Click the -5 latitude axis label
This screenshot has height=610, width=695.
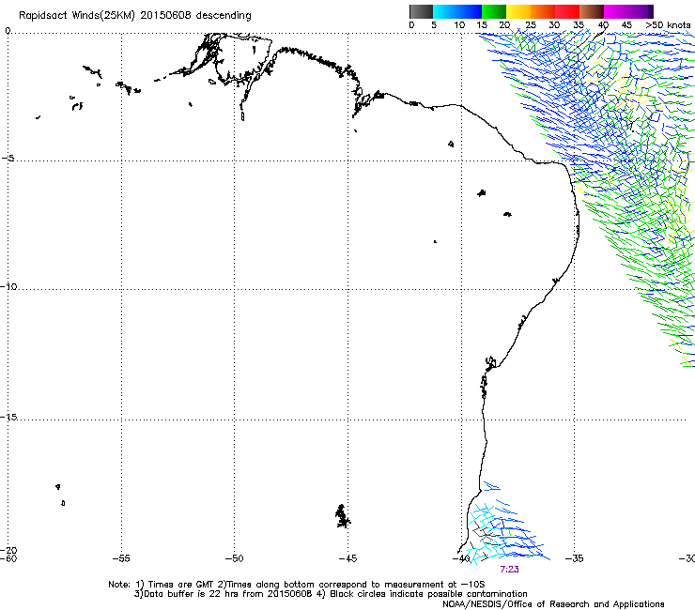pyautogui.click(x=8, y=159)
